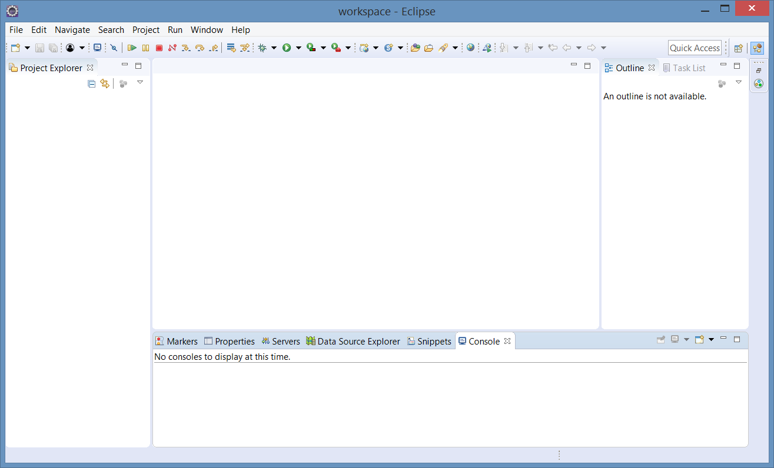
Task: Open the Debug dropdown arrow
Action: tap(274, 48)
